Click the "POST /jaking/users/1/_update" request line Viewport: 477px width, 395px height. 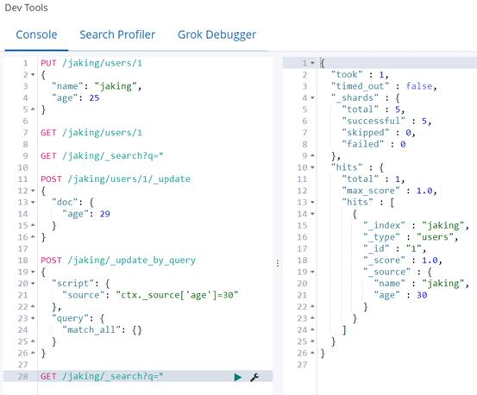click(116, 179)
